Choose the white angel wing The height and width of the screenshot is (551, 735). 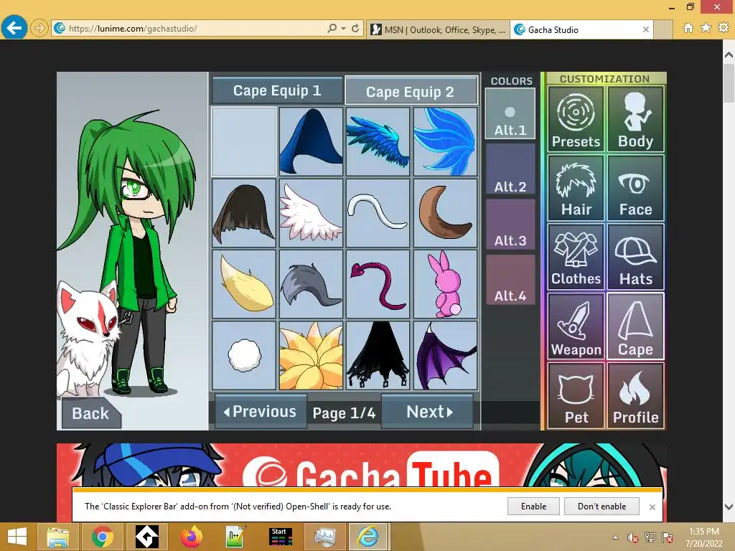(x=311, y=212)
